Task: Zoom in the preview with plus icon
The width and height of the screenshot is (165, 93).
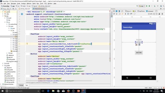Action: pos(154,14)
